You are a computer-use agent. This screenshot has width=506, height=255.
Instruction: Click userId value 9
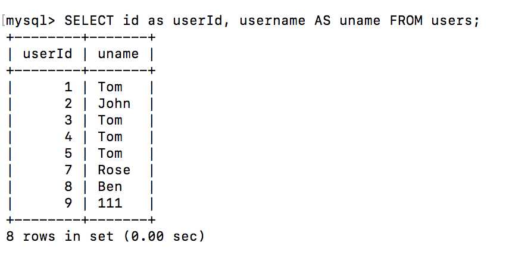click(x=68, y=203)
